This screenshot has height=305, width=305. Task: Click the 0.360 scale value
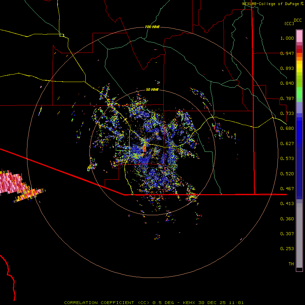pyautogui.click(x=287, y=219)
